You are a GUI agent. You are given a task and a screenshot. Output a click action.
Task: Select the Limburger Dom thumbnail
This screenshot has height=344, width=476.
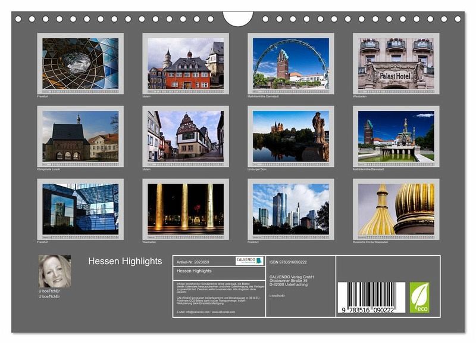pos(290,136)
